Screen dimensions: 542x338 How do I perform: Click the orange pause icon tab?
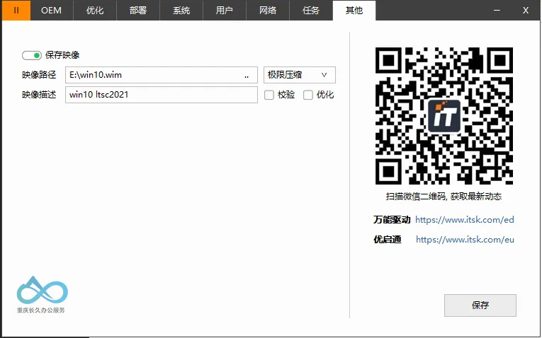click(16, 11)
